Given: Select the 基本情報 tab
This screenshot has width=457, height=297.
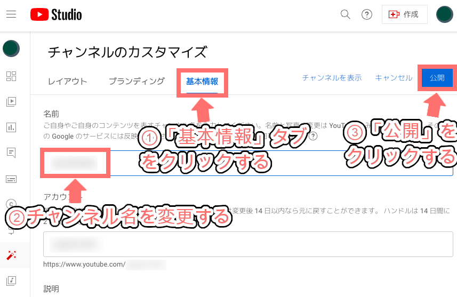Looking at the screenshot, I should [x=202, y=82].
